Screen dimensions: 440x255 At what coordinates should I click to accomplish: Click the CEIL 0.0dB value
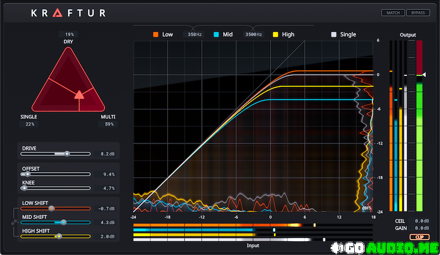click(422, 221)
